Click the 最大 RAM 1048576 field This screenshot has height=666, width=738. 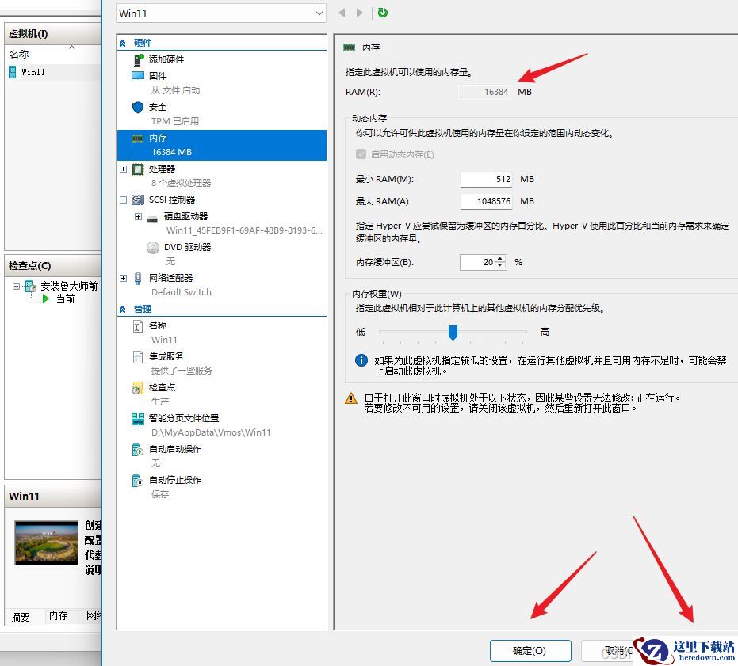[x=486, y=201]
